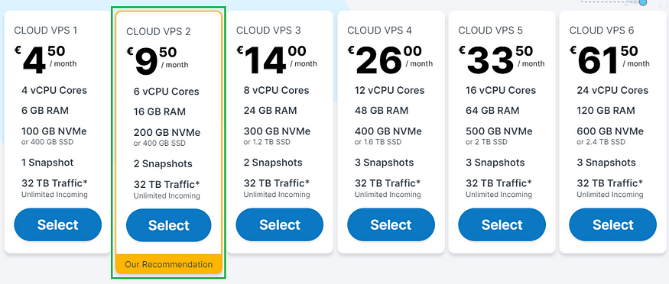Click the €61.50 per month price
The image size is (669, 284).
[x=610, y=60]
